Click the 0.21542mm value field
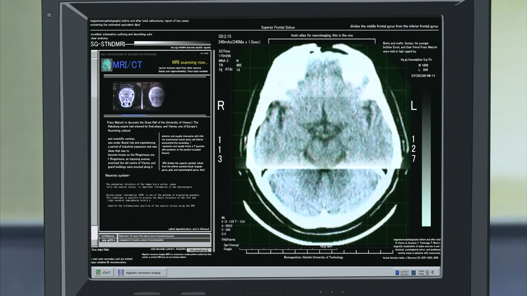 click(108, 236)
